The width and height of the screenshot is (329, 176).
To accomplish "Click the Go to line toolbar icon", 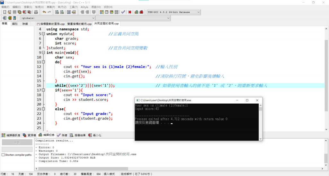I will 74,12.
